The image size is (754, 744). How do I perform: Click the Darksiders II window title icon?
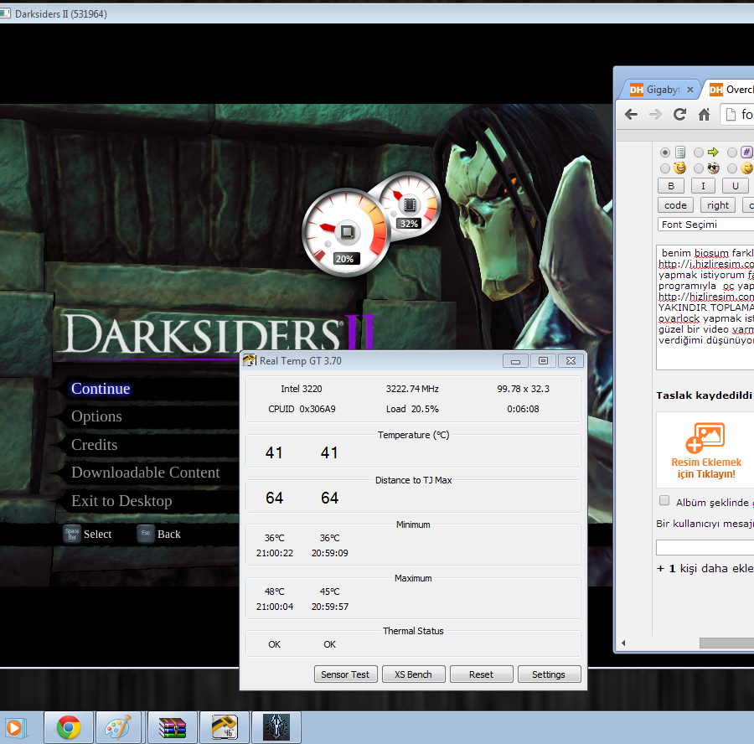click(5, 13)
